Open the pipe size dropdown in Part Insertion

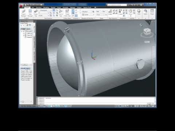click(44, 13)
